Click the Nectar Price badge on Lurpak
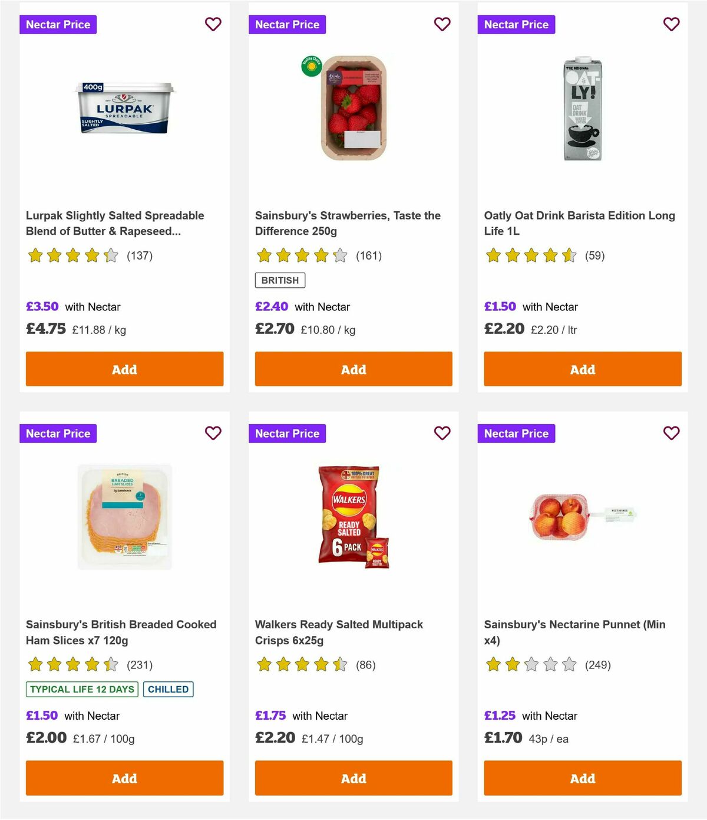 (58, 24)
